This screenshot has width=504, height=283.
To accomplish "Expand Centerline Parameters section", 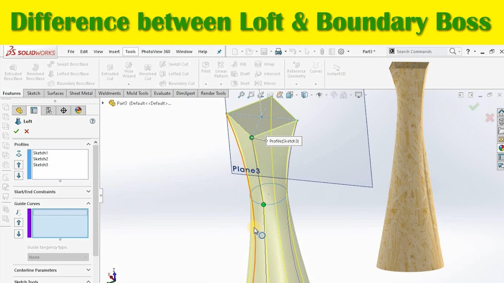I will [88, 270].
